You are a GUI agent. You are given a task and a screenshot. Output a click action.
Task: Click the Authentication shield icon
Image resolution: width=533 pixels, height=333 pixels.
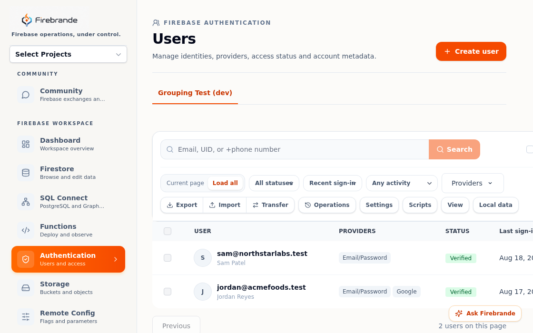click(26, 259)
